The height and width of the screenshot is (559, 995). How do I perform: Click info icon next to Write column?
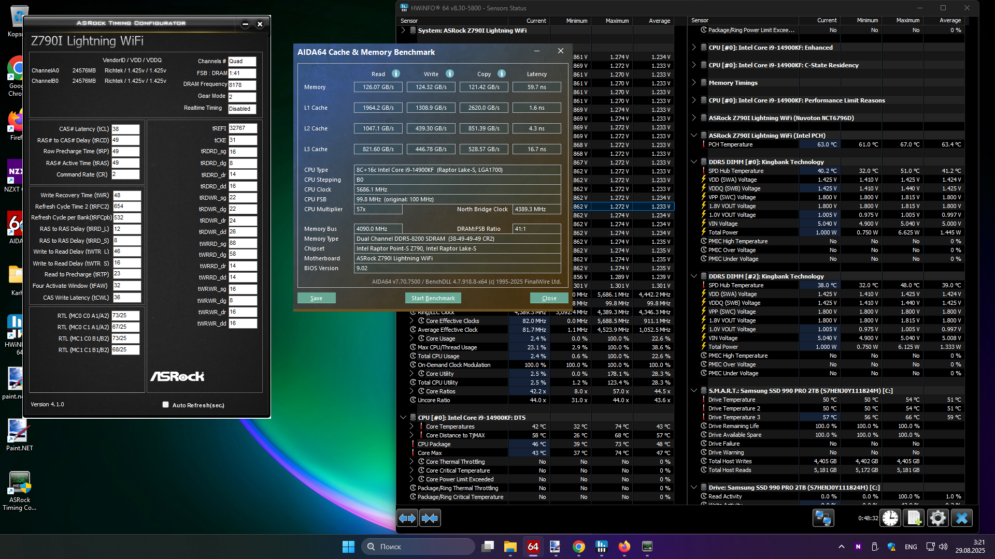[x=450, y=74]
